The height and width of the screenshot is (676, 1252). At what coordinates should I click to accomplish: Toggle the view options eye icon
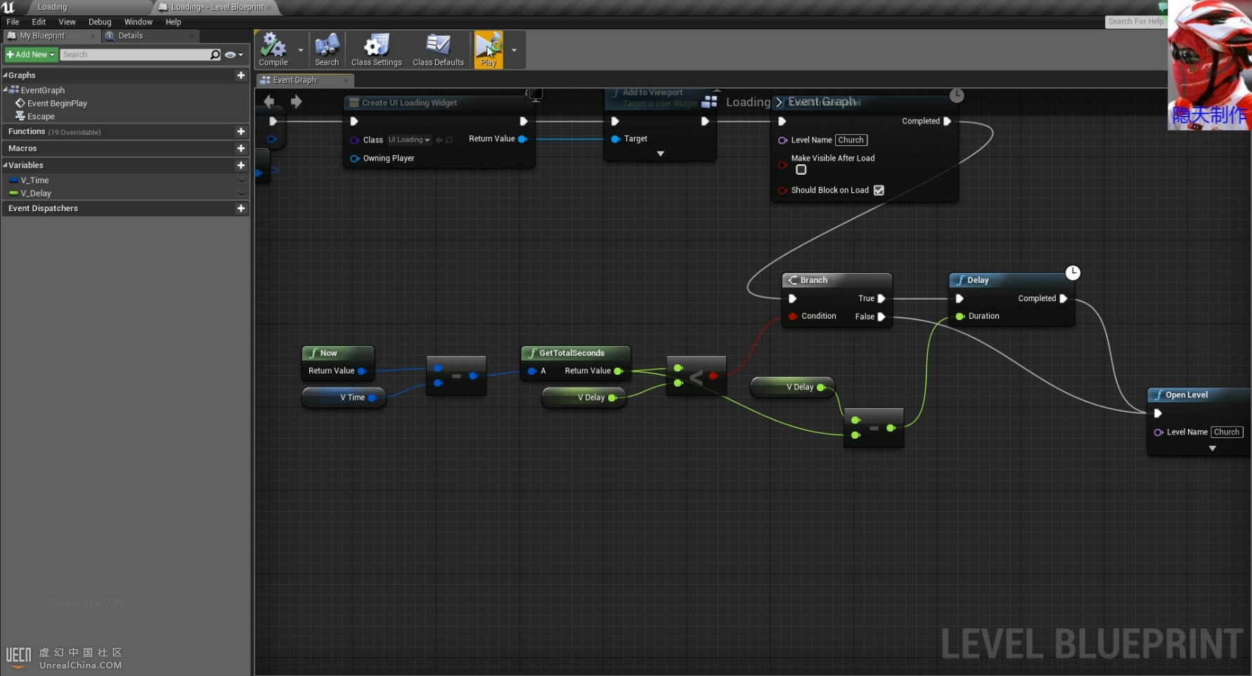(233, 55)
